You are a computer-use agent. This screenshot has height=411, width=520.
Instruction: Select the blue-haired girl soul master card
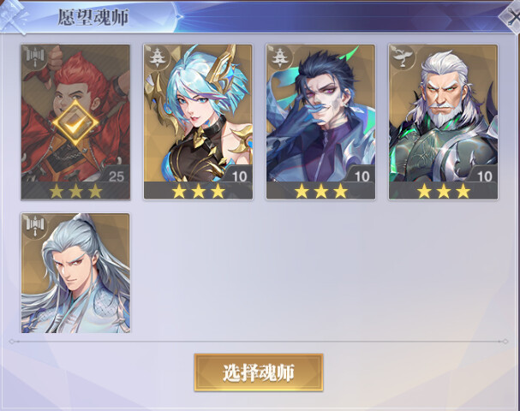(x=198, y=122)
